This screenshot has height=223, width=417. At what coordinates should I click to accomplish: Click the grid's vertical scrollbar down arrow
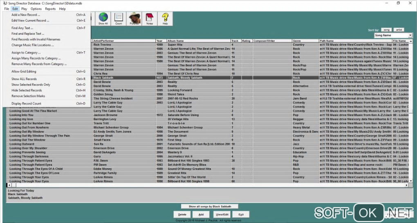coord(411,181)
